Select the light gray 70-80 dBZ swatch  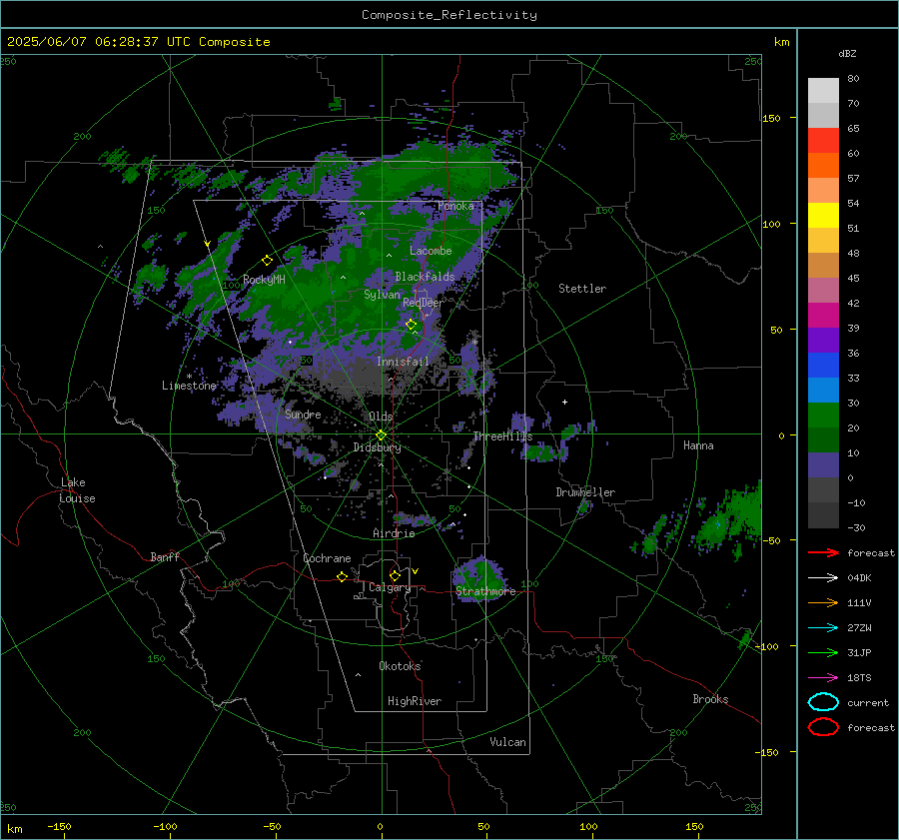(x=823, y=90)
